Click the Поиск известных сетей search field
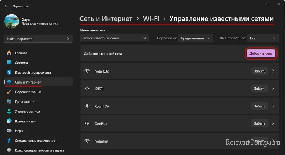 [111, 38]
